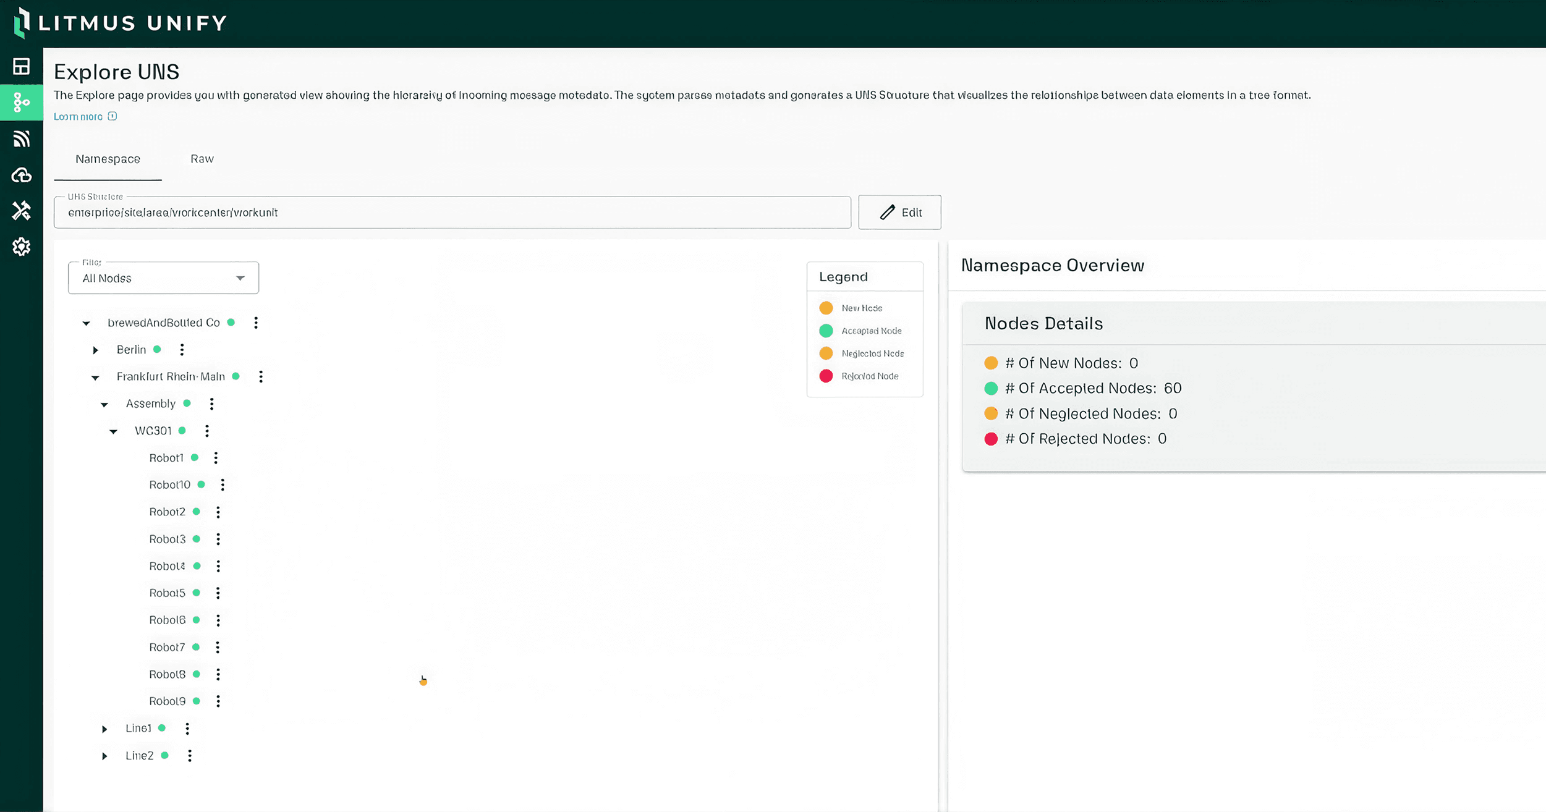Viewport: 1546px width, 812px height.
Task: Click the Rejected Node red legend dot
Action: 826,376
